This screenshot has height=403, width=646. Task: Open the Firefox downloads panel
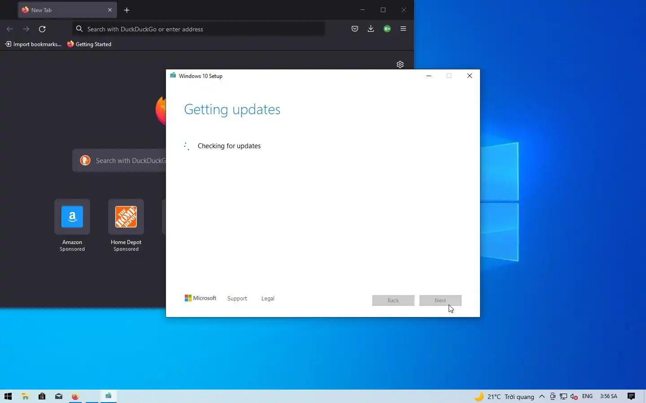[x=371, y=29]
